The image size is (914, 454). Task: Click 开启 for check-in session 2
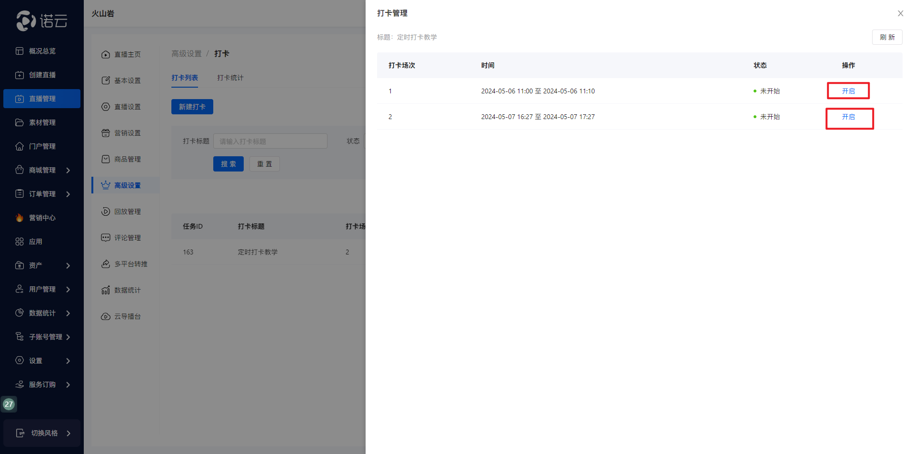point(848,117)
